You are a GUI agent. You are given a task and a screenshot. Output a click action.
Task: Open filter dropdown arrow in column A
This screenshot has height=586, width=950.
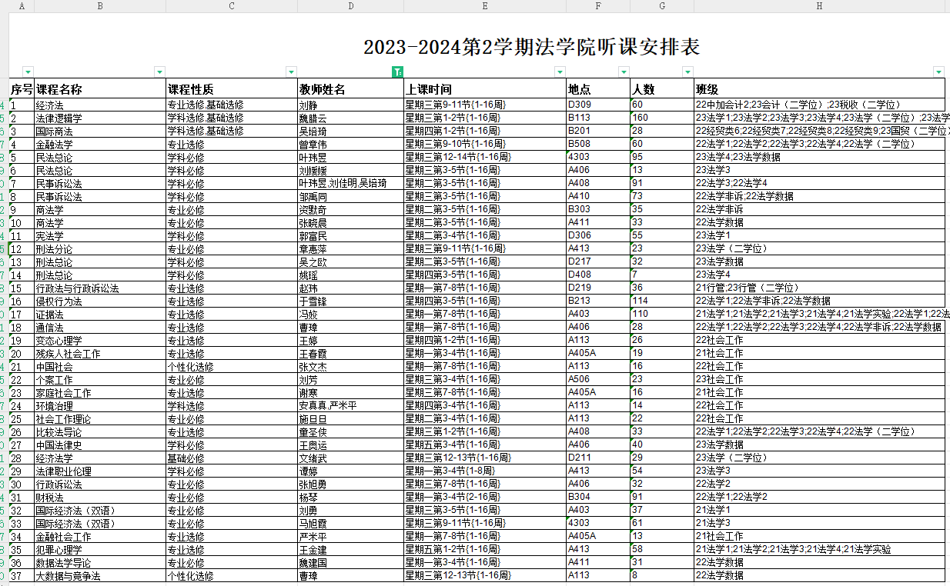pos(28,72)
